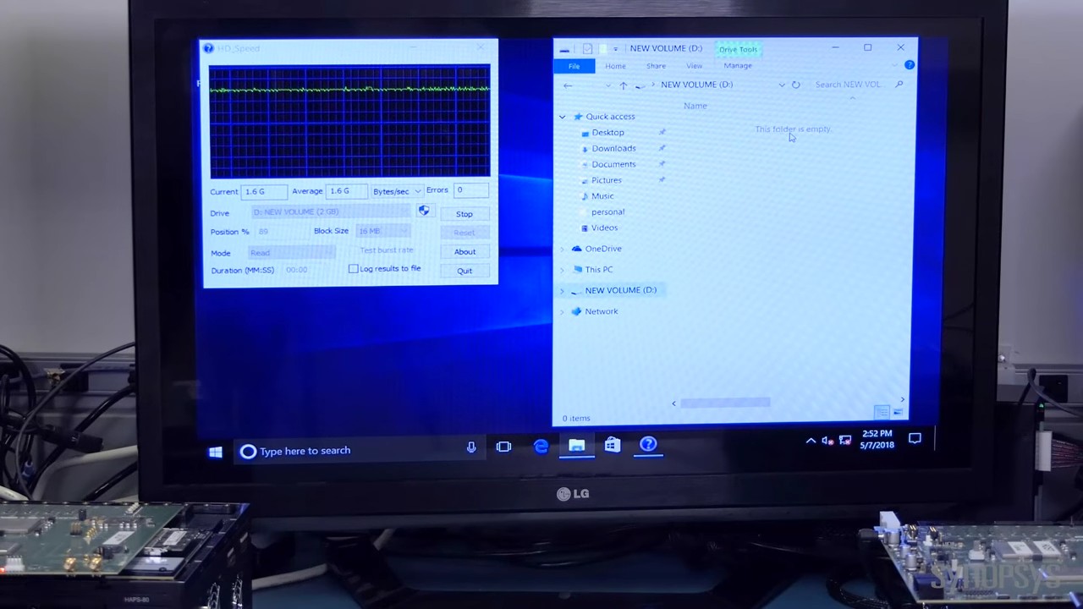Open Desktop in the navigation pane
This screenshot has width=1083, height=609.
point(607,133)
